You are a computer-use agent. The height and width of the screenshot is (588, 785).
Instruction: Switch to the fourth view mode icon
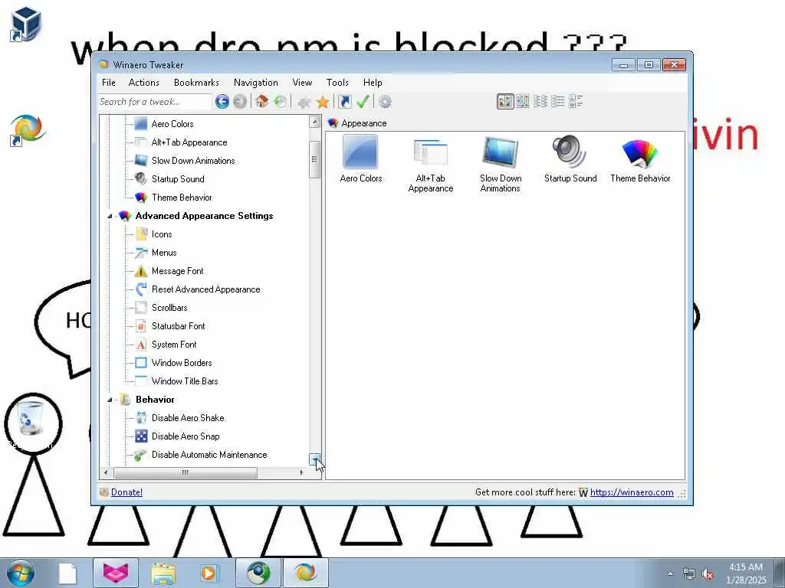pos(558,102)
